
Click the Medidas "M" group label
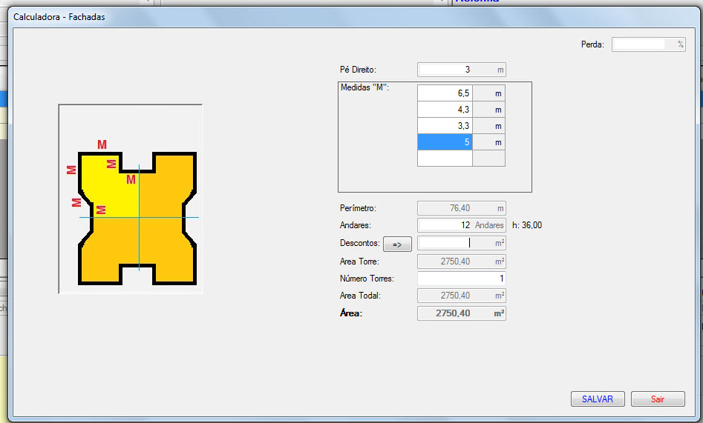[364, 87]
